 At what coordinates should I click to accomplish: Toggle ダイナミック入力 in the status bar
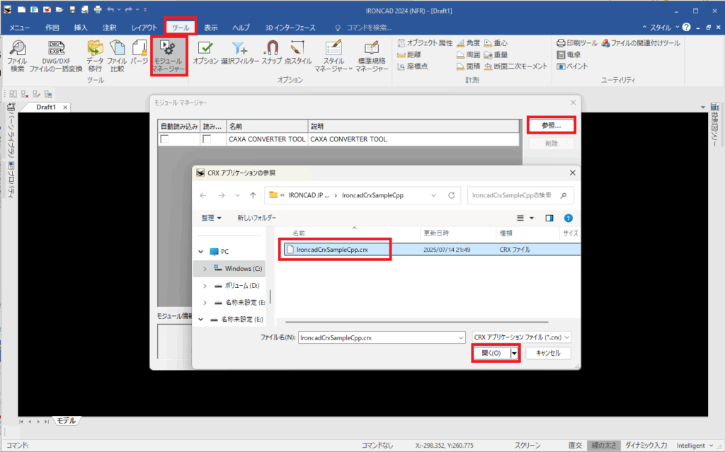point(645,446)
